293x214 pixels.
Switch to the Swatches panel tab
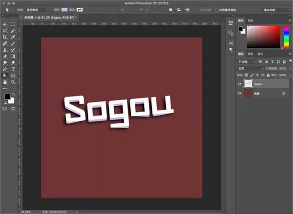(x=251, y=20)
